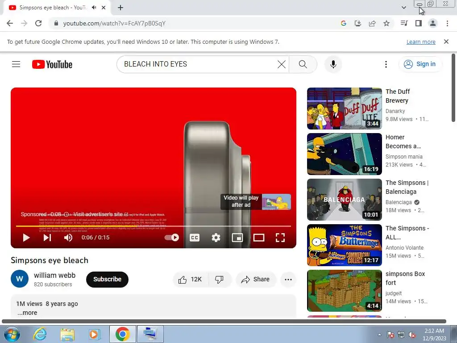The image size is (457, 343).
Task: Show hidden system tray icons
Action: click(379, 335)
